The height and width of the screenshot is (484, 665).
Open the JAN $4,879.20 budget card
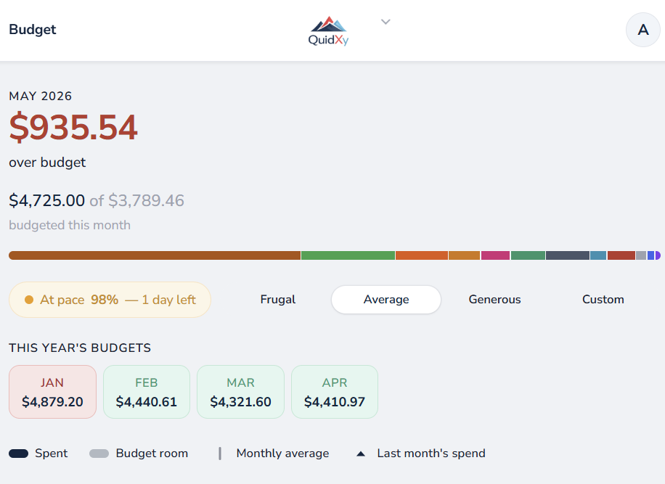52,392
